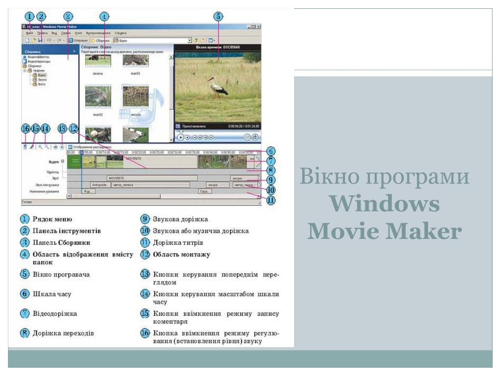This screenshot has height=376, width=501.
Task: Click the collection list scroll-up arrow
Action: click(x=171, y=57)
